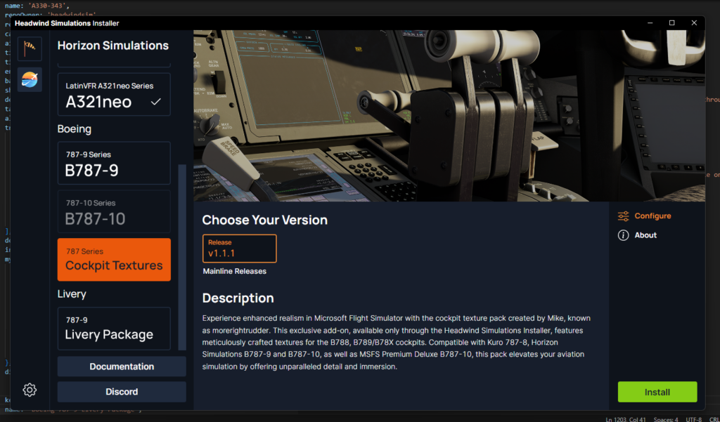Choose the B787-10 aircraft card

(114, 211)
